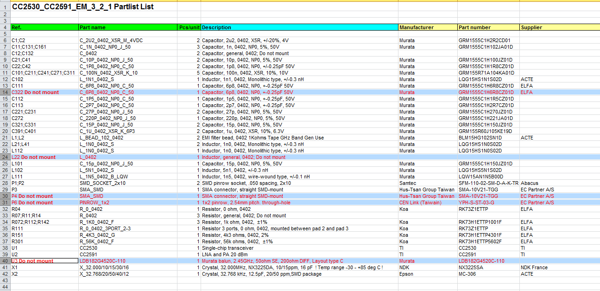Select cell 'P4 Do not mount'
The image size is (600, 291).
coord(44,196)
